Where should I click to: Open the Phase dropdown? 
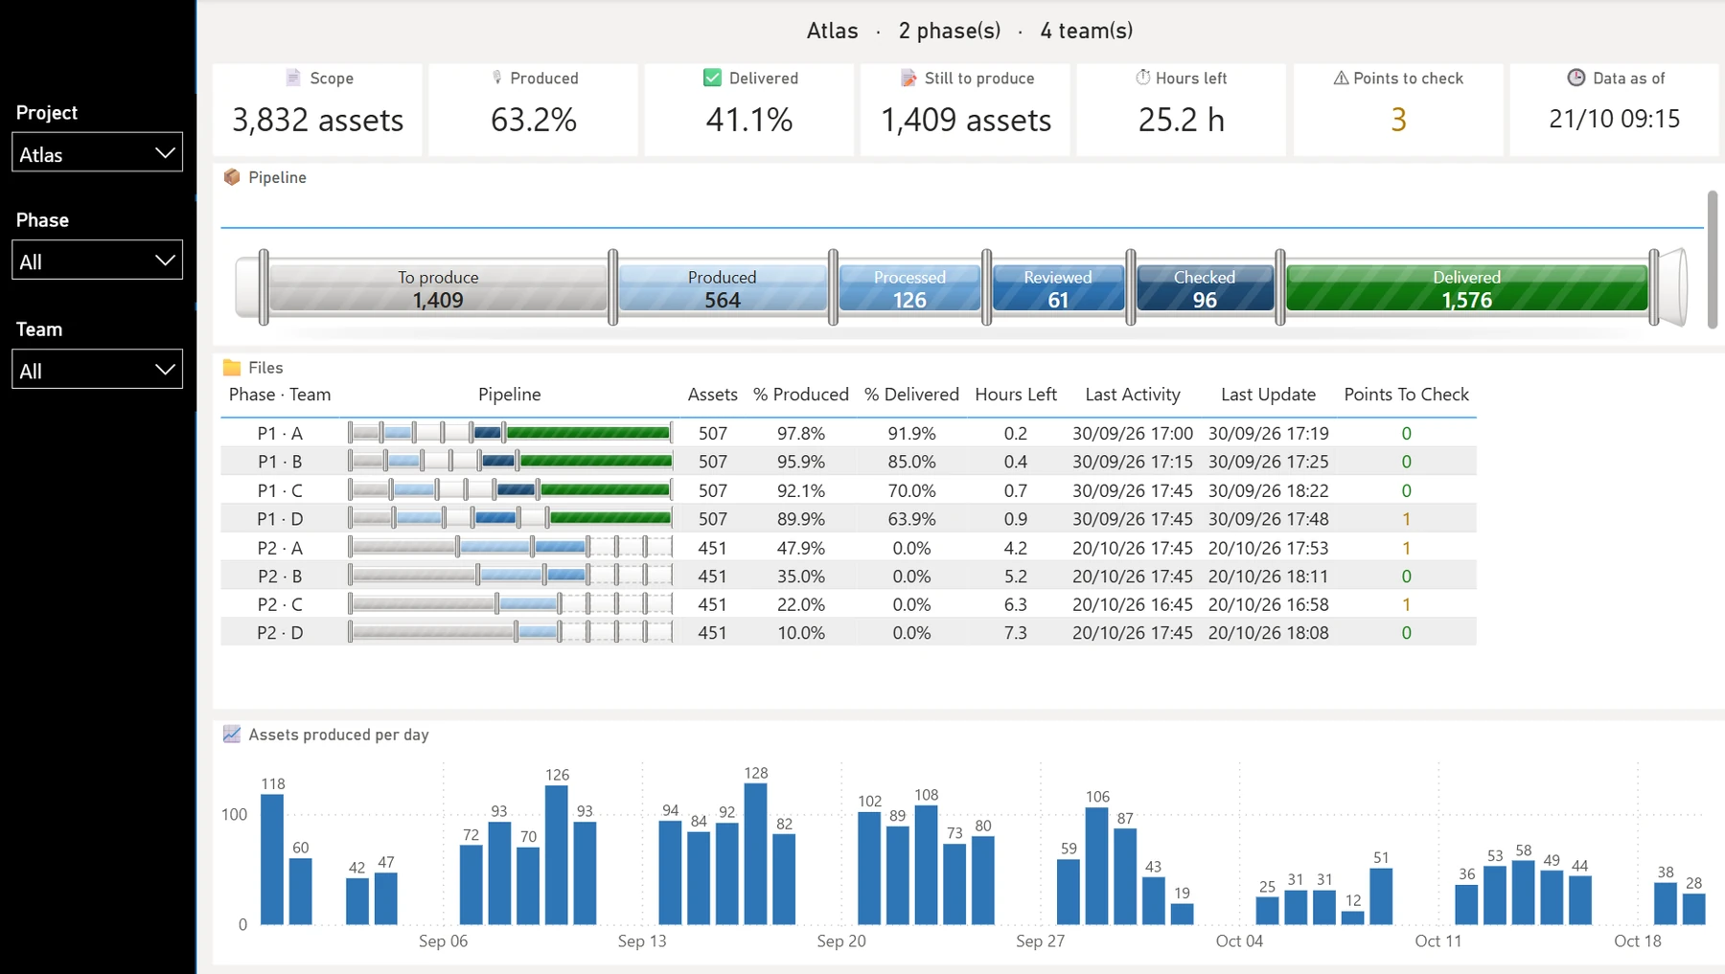click(97, 260)
